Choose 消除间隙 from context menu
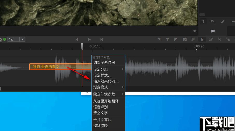Screen dimensions: 235x131 click(x=108, y=126)
